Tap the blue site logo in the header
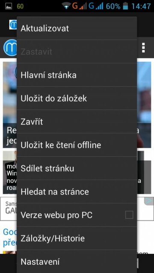This screenshot has width=154, height=273. click(10, 48)
